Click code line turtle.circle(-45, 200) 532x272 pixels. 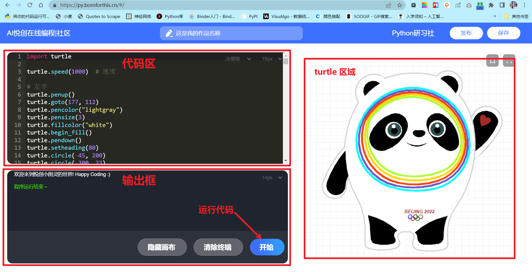tap(66, 156)
